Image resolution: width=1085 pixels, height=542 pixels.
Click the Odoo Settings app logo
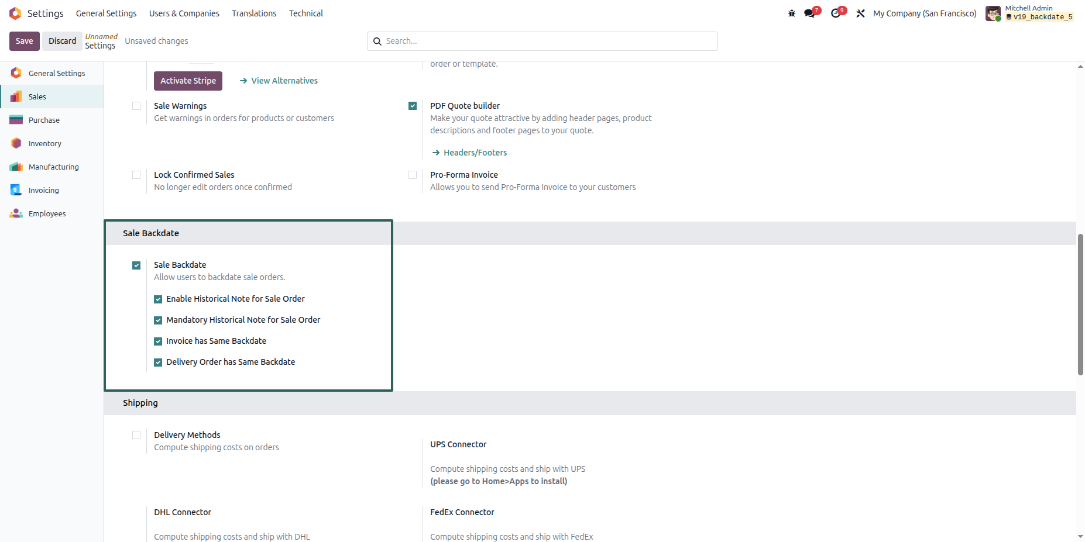pos(15,13)
